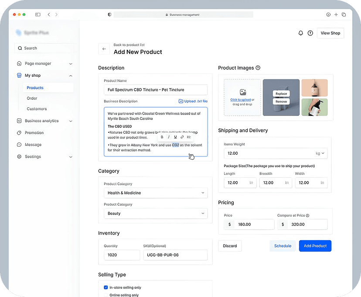Viewport: 361px width, 297px height.
Task: Open the weight unit dropdown
Action: click(x=320, y=153)
